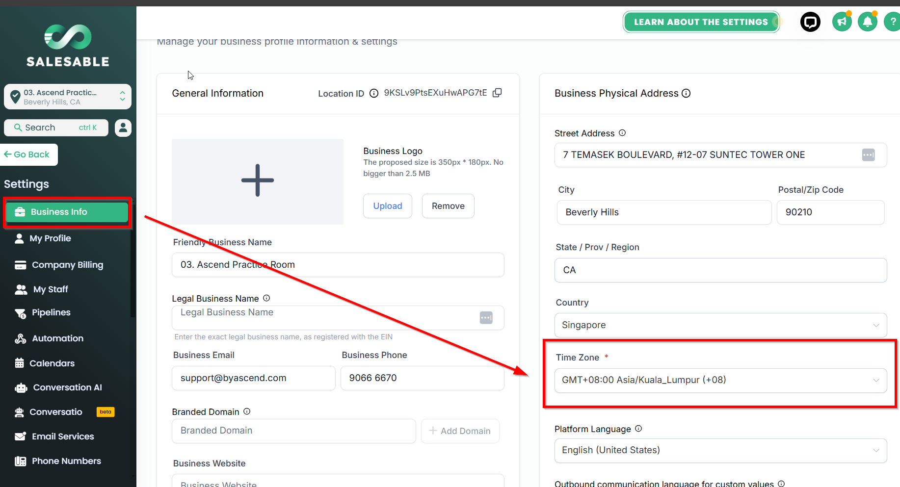900x487 pixels.
Task: Click the Business Physical Address info icon
Action: [x=686, y=93]
